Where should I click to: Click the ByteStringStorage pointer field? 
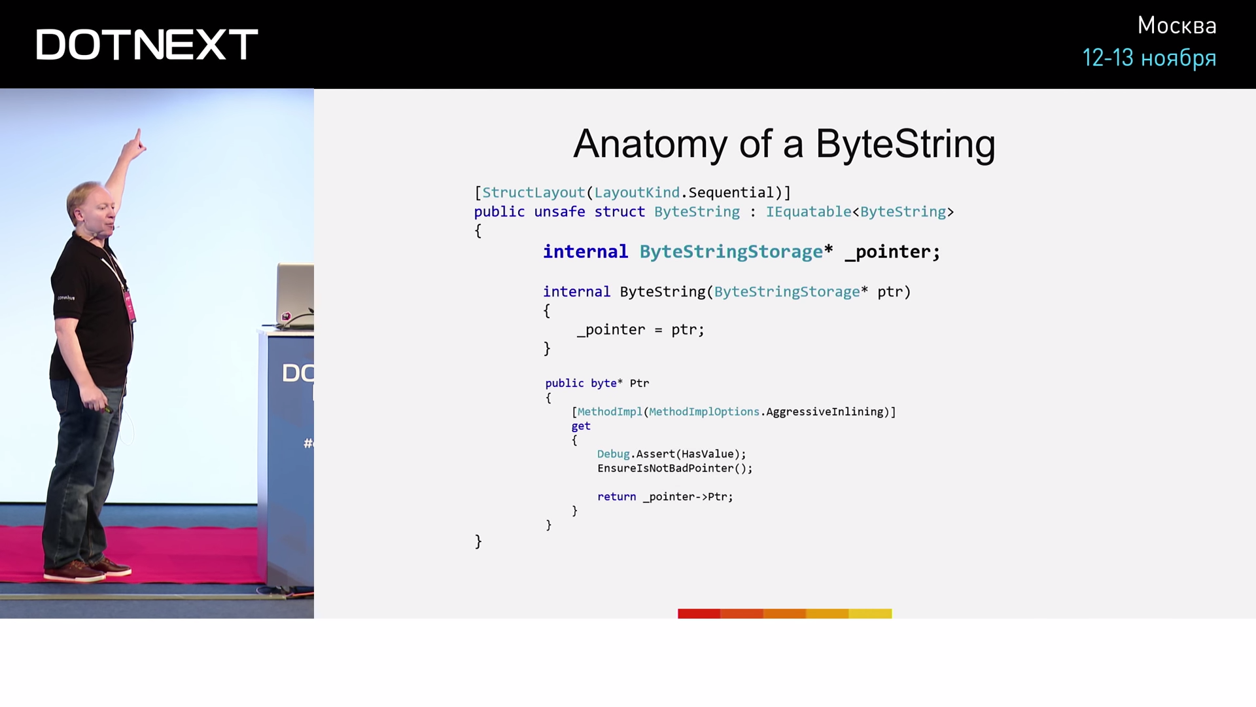742,250
